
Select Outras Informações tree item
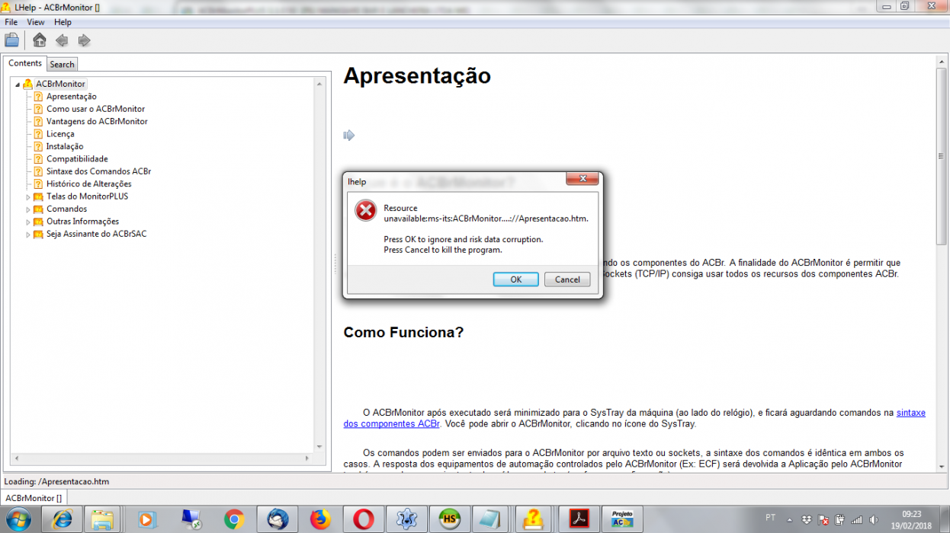click(x=83, y=222)
